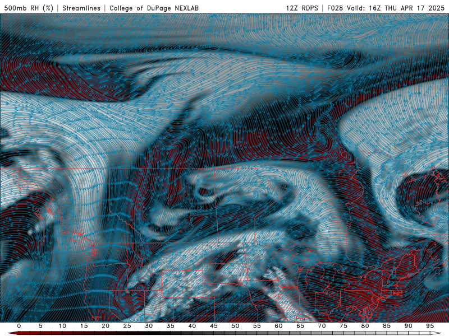Click 'College of DuPage NEXLAB' text
The image size is (449, 336).
[x=154, y=8]
